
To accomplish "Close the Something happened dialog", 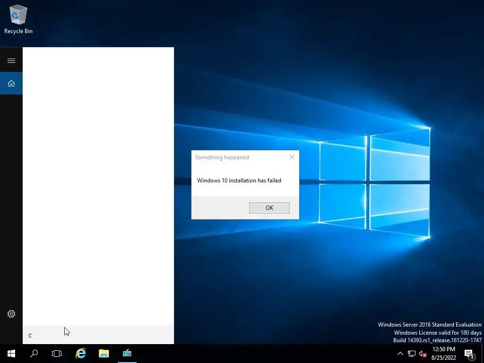I will 292,157.
